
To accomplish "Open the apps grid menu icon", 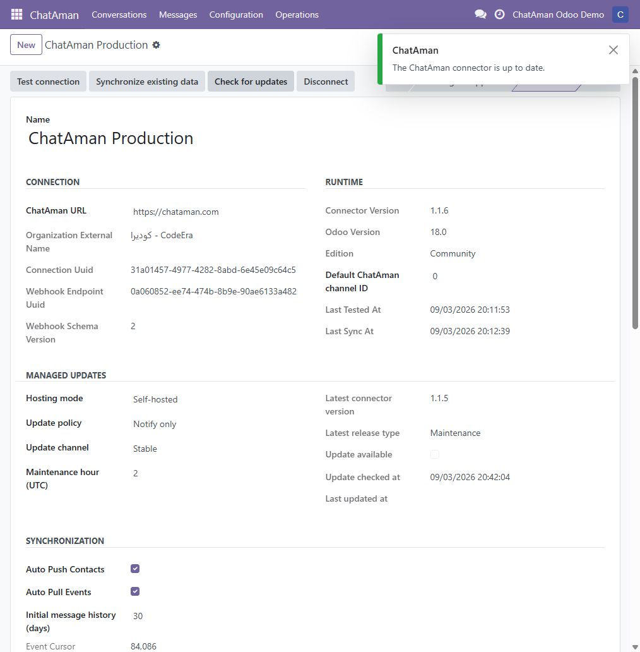I will [x=16, y=15].
